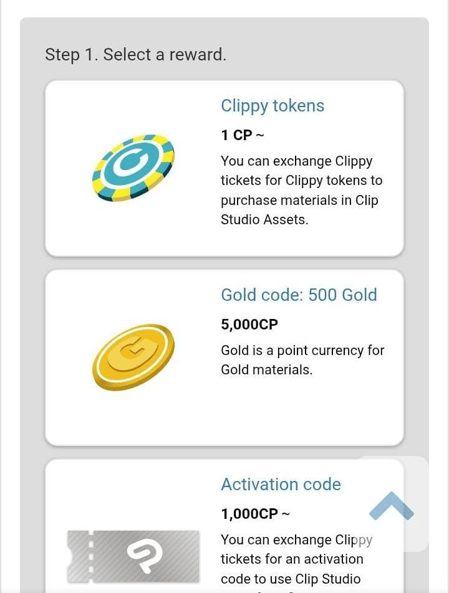Click the white Clip Studio logo on ticket
Screen dimensions: 449x593
[144, 553]
